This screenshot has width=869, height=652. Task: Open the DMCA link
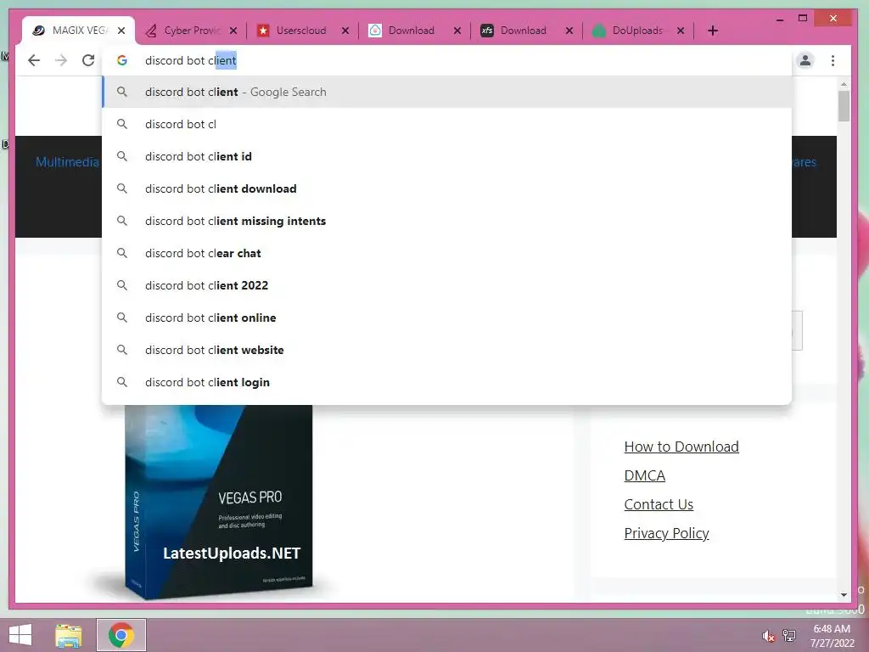coord(645,475)
